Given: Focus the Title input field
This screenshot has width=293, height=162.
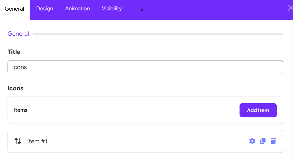Looking at the screenshot, I should tap(145, 67).
